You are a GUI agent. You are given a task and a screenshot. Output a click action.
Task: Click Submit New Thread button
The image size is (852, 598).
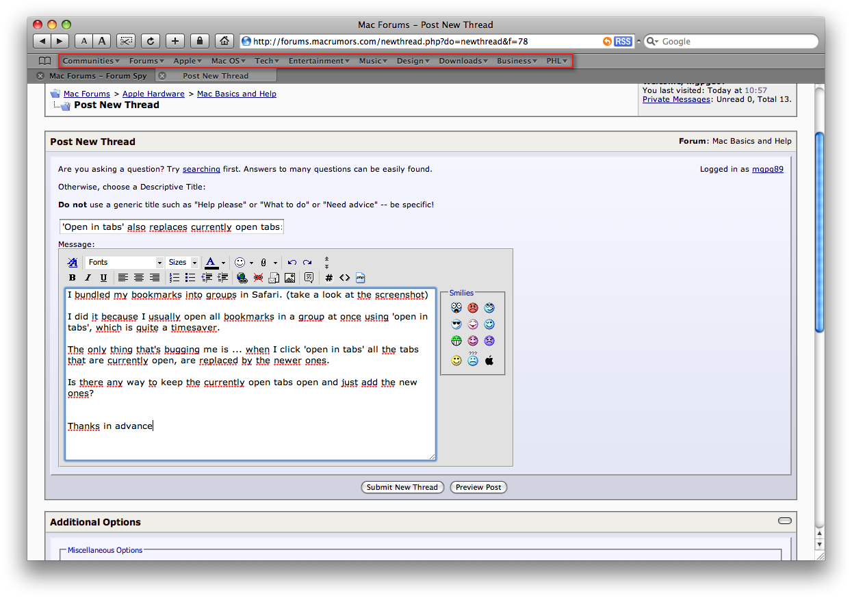click(402, 487)
